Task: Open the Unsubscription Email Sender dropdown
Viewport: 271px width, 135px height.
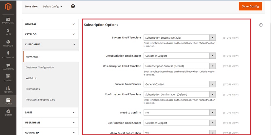Action: 179,56
